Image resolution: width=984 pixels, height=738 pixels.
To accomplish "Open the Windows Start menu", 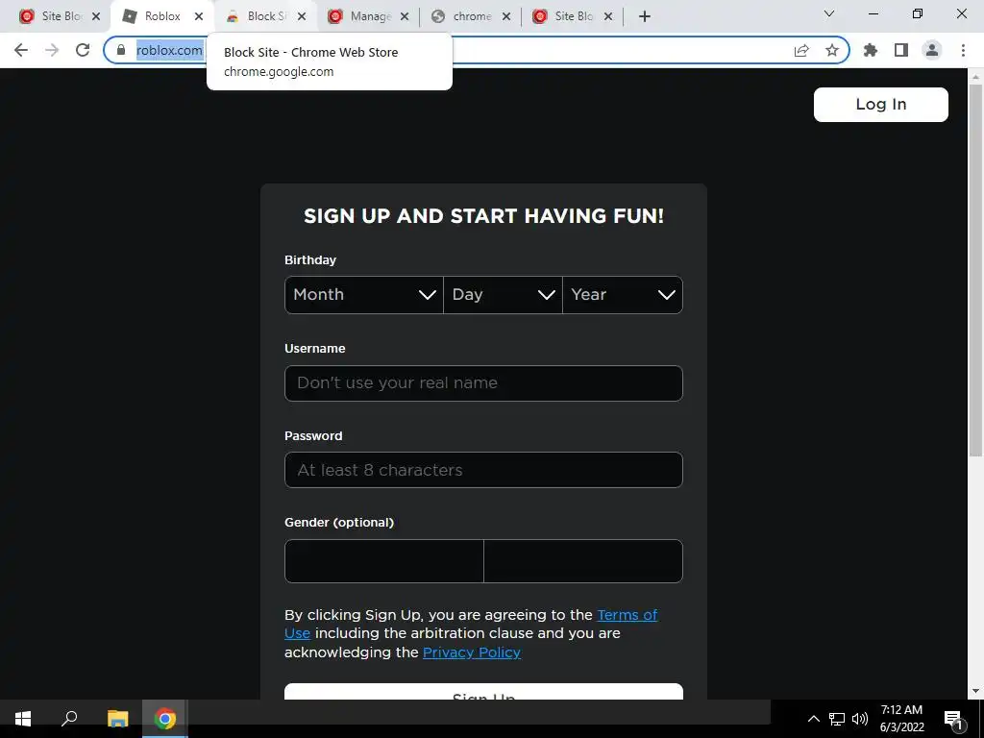I will (x=23, y=719).
